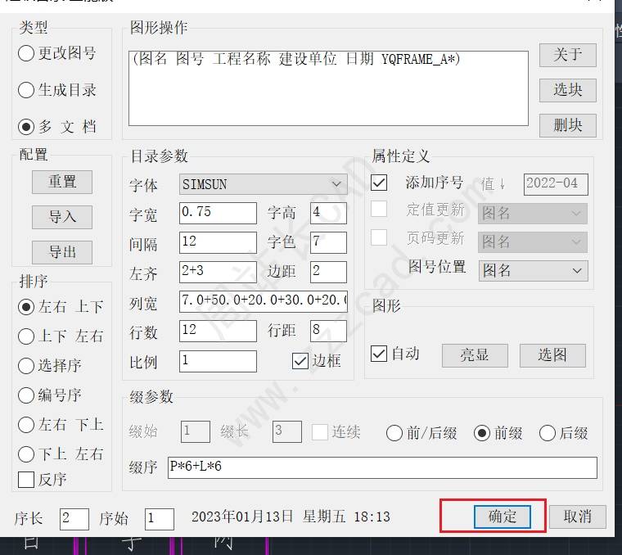Expand the 图号位置 dropdown
The image size is (622, 555).
[x=532, y=270]
